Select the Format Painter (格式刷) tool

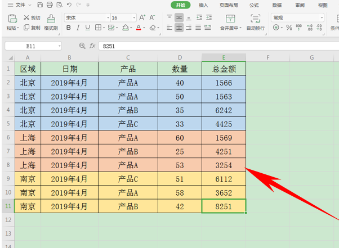(x=51, y=22)
